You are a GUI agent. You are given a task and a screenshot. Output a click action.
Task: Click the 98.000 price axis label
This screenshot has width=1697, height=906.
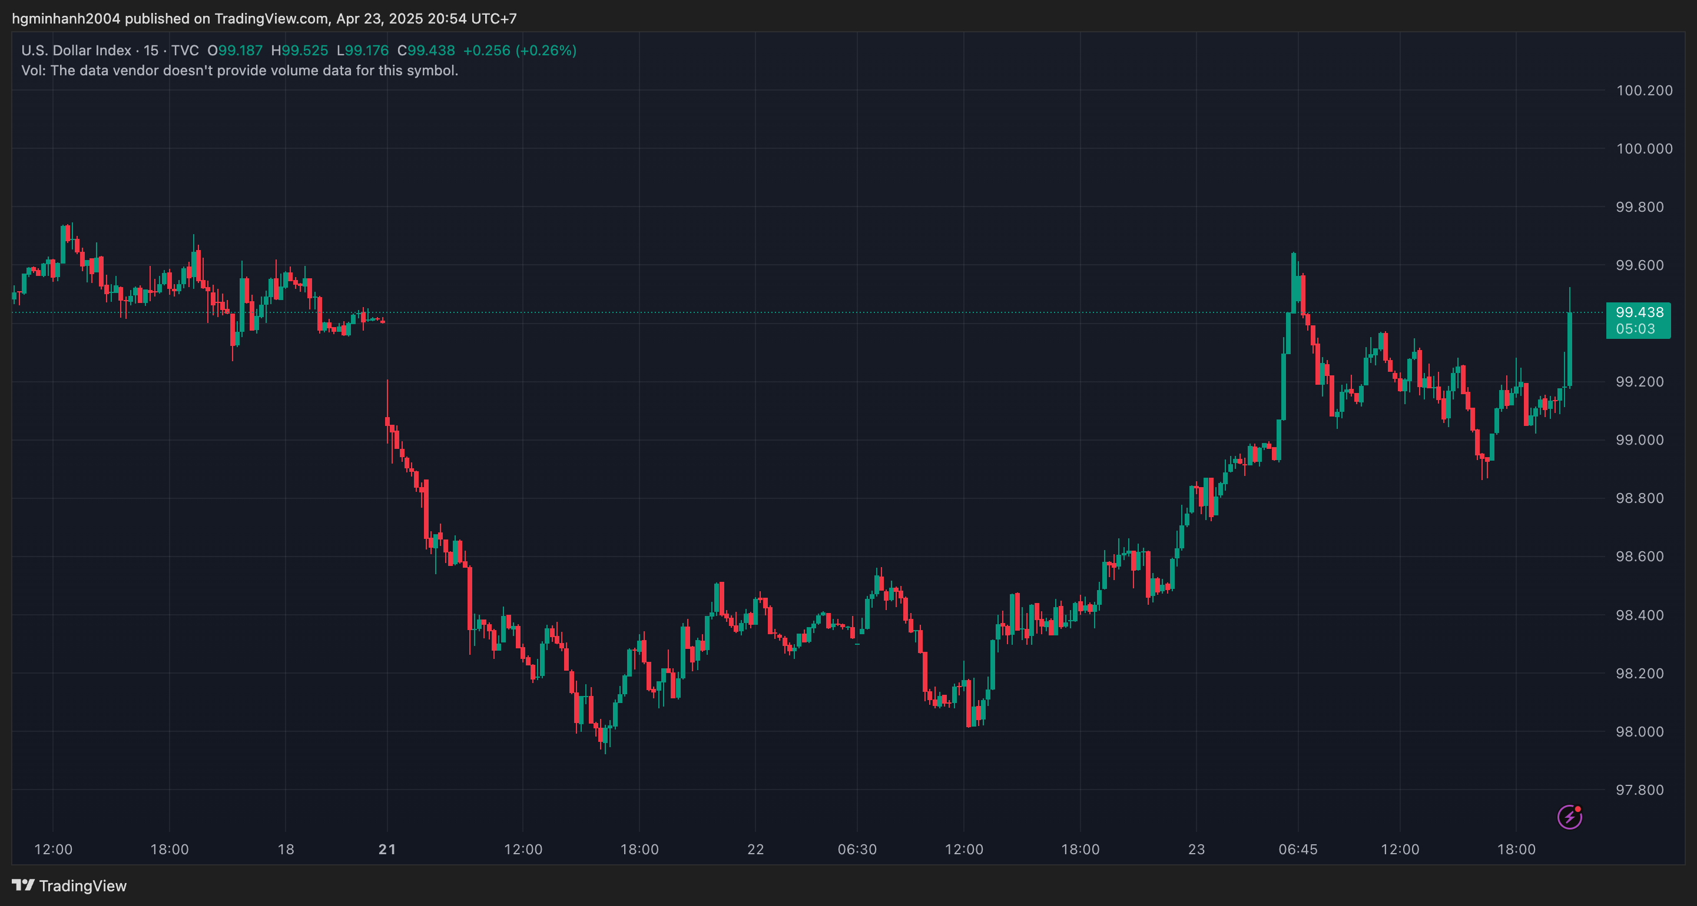(1640, 732)
